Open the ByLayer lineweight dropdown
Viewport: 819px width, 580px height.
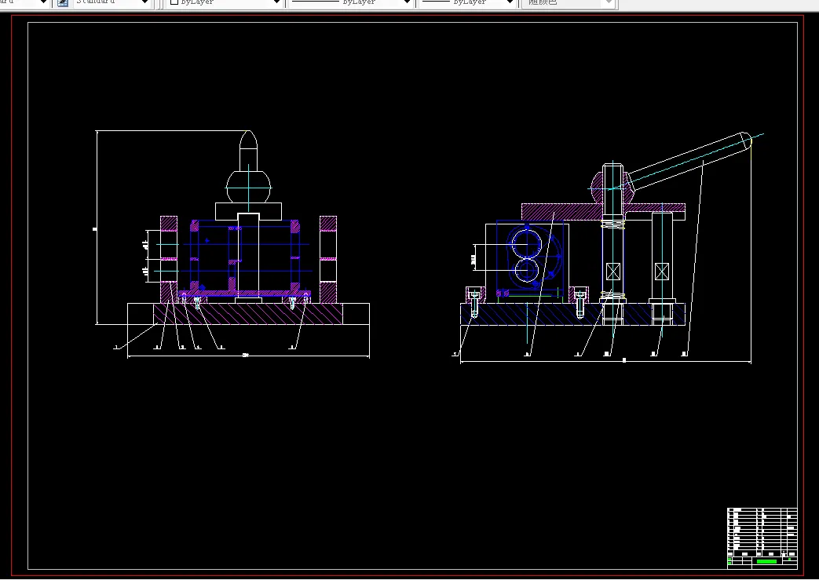[x=510, y=2]
